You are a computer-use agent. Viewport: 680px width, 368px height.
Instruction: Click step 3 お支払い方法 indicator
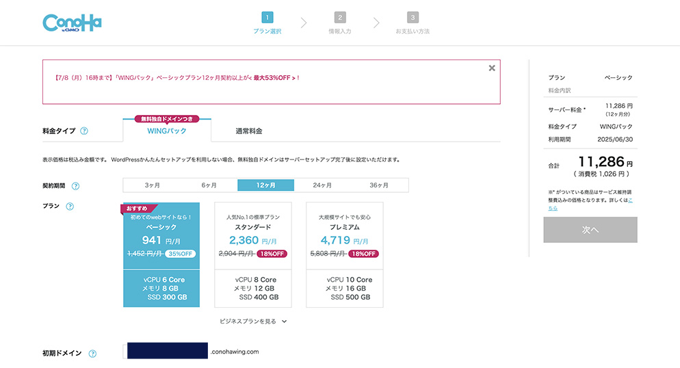(413, 23)
